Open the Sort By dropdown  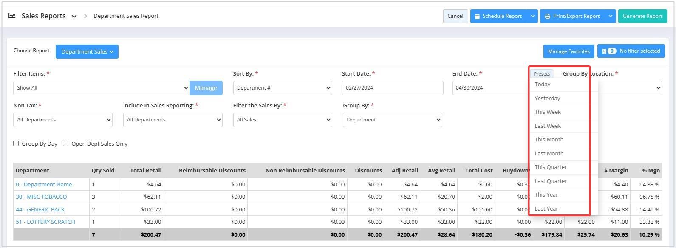tap(283, 88)
